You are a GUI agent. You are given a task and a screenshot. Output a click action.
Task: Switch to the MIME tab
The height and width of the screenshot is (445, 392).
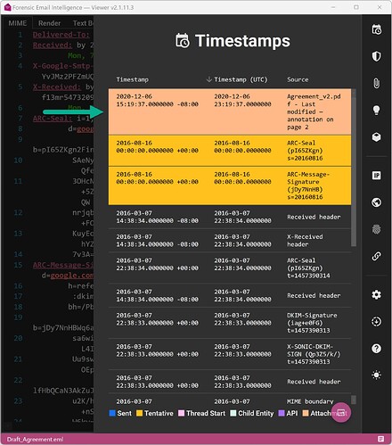[17, 23]
